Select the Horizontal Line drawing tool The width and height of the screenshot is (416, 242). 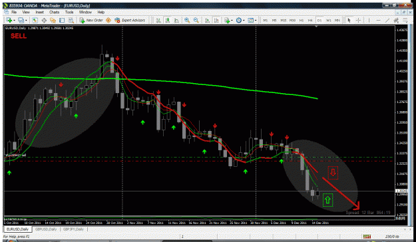tap(378, 20)
